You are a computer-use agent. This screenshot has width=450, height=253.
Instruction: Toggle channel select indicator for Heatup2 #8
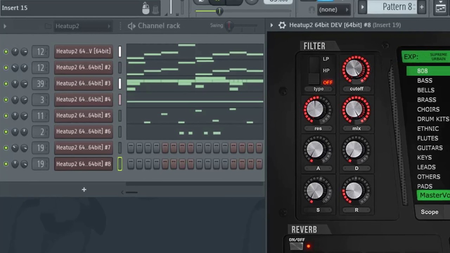[x=120, y=164]
